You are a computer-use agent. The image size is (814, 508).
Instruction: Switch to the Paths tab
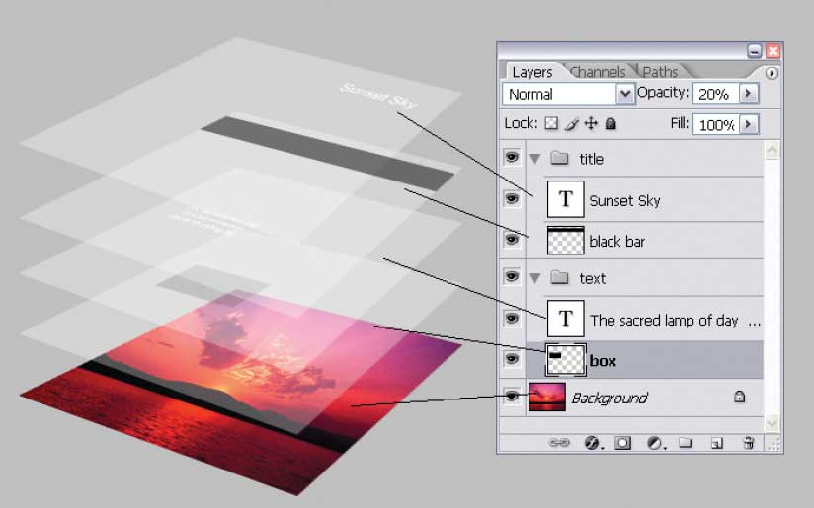pos(660,72)
